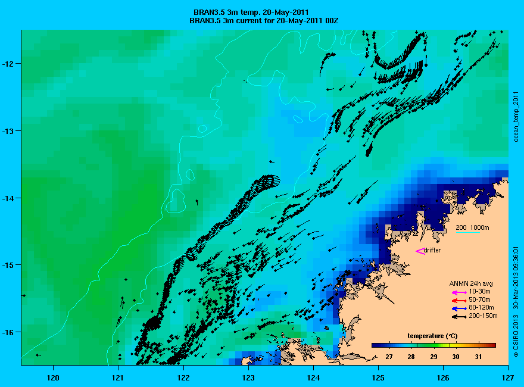524x387 pixels.
Task: Click the longitude axis label 124
Action: 313,378
